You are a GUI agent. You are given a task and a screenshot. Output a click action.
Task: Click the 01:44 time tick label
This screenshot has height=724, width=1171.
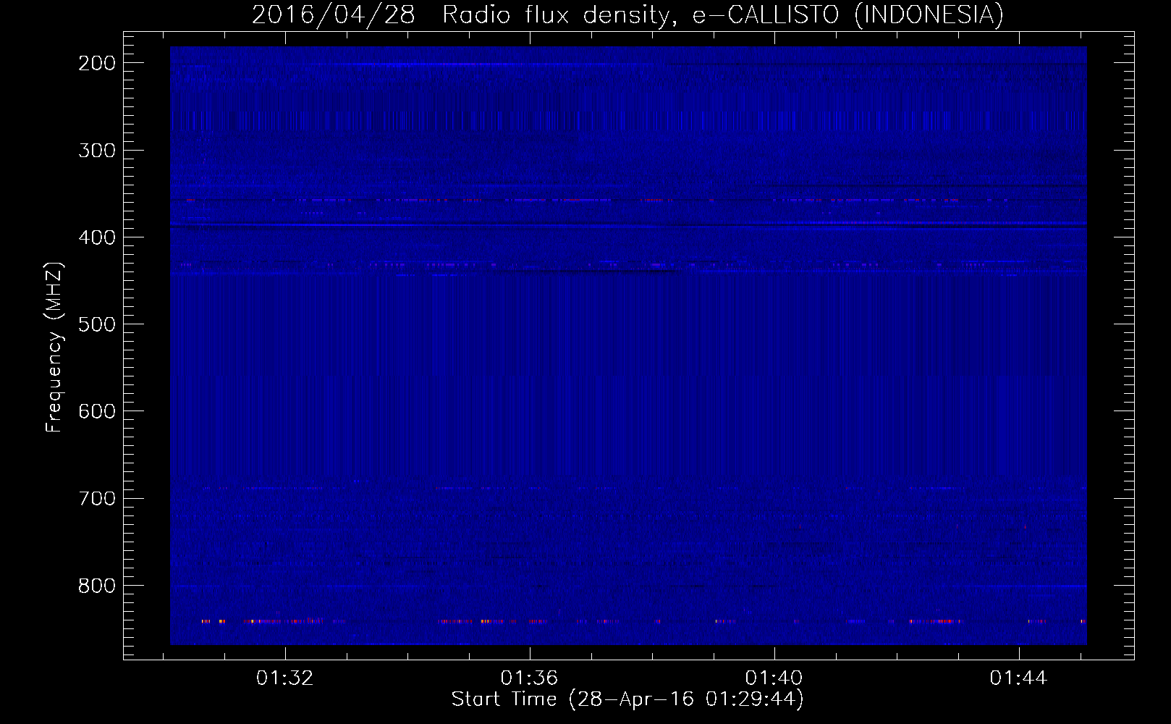(x=1019, y=678)
